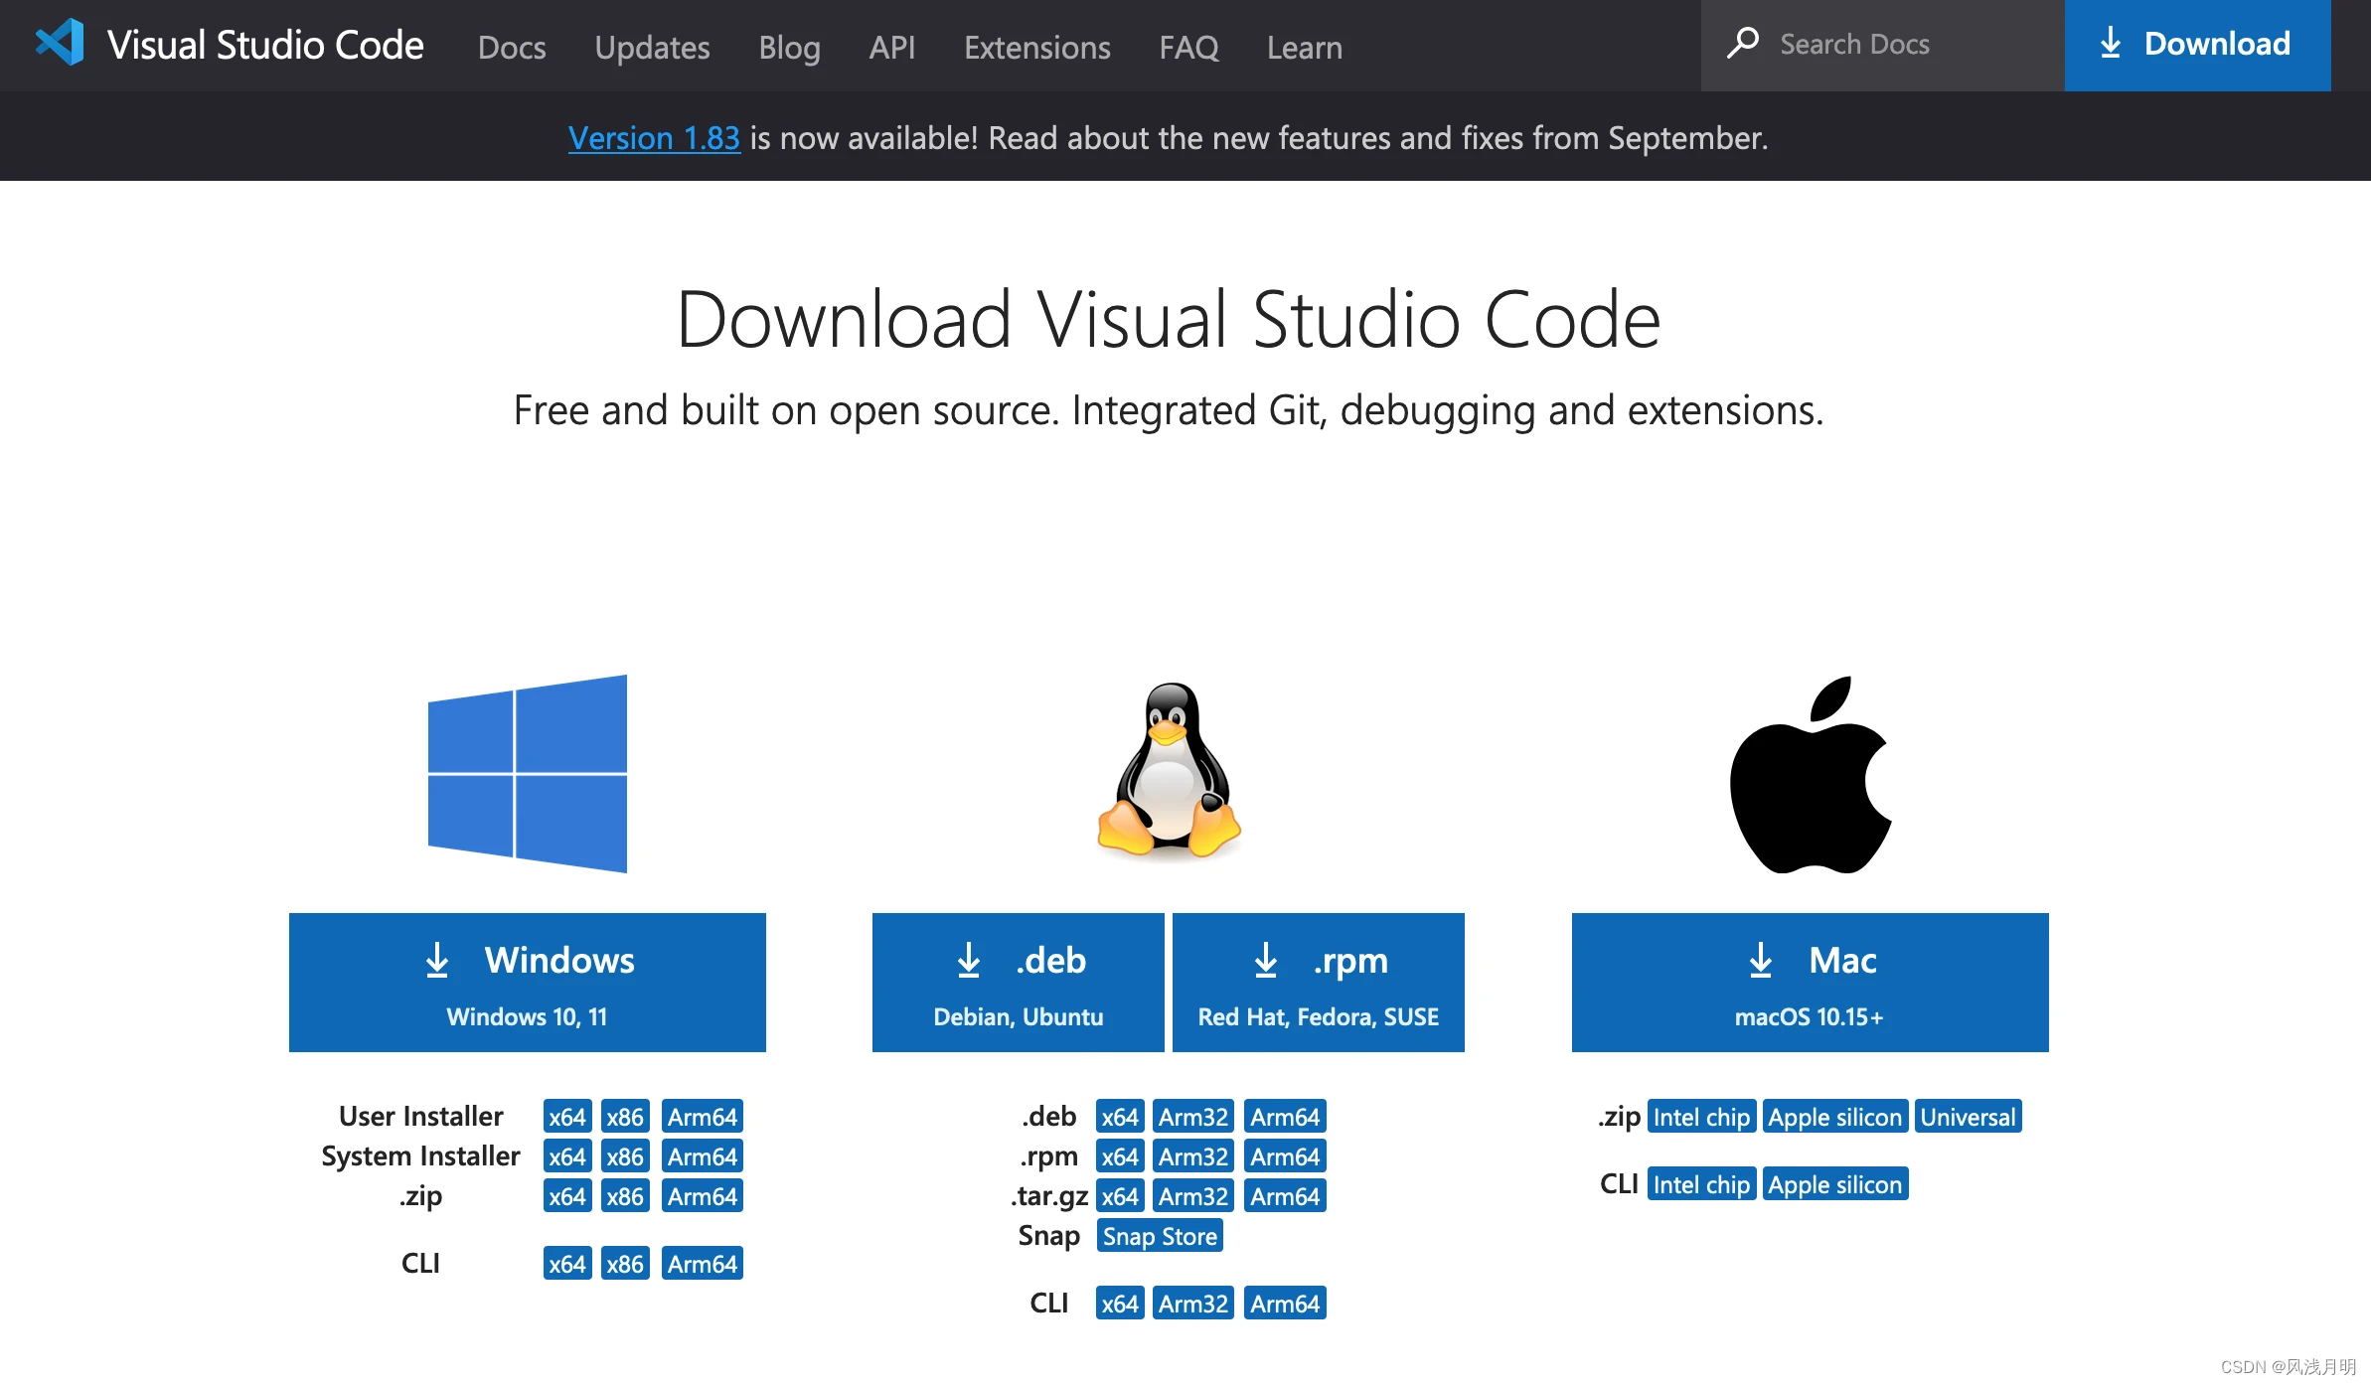
Task: Open the Updates nav item
Action: [x=652, y=47]
